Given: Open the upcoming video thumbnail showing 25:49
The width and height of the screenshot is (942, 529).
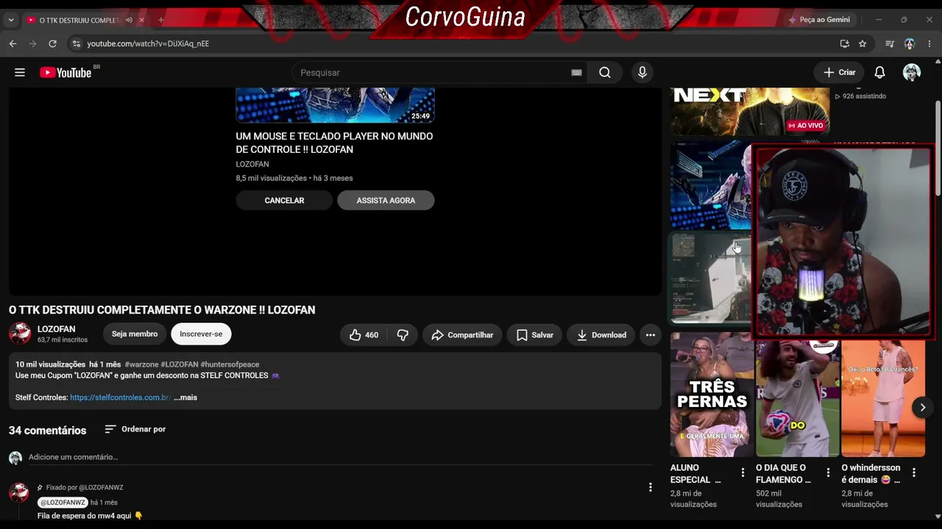Looking at the screenshot, I should click(335, 105).
